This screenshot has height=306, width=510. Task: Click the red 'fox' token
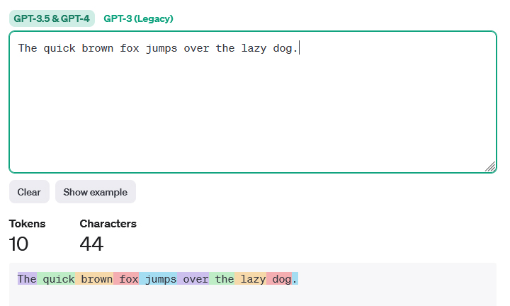[126, 278]
